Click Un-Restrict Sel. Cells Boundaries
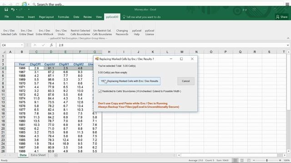Screen dimensions: 291x163 [102, 32]
